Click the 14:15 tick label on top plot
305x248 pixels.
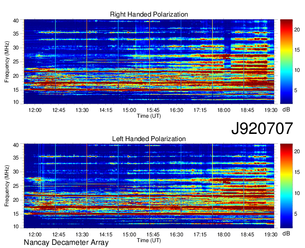coord(105,110)
